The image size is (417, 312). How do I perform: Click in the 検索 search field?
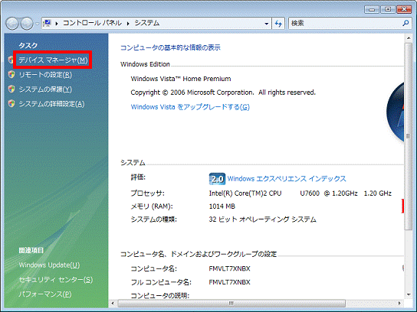346,24
